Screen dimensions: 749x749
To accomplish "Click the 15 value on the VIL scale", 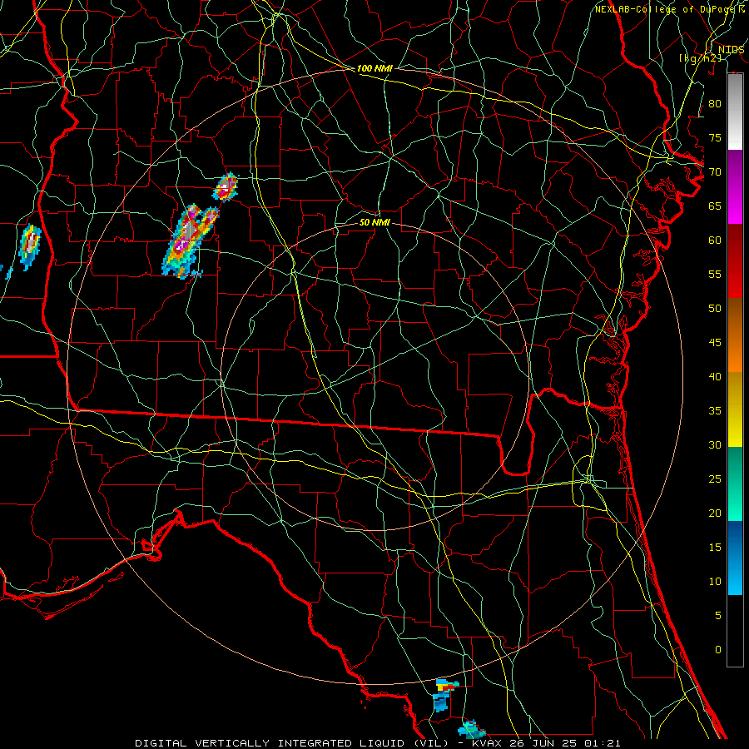I will (715, 548).
